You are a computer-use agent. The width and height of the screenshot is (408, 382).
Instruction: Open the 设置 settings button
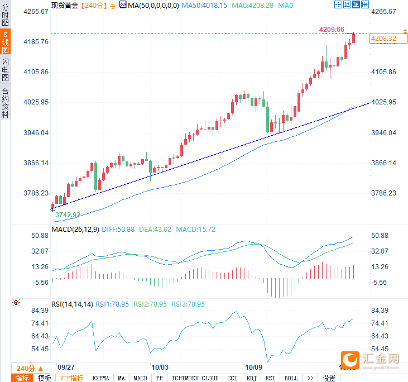[329, 378]
